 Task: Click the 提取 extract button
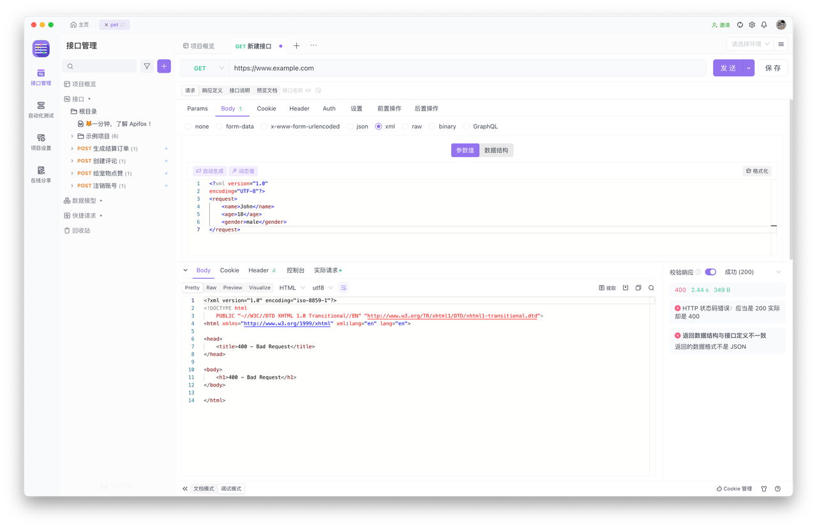point(607,288)
